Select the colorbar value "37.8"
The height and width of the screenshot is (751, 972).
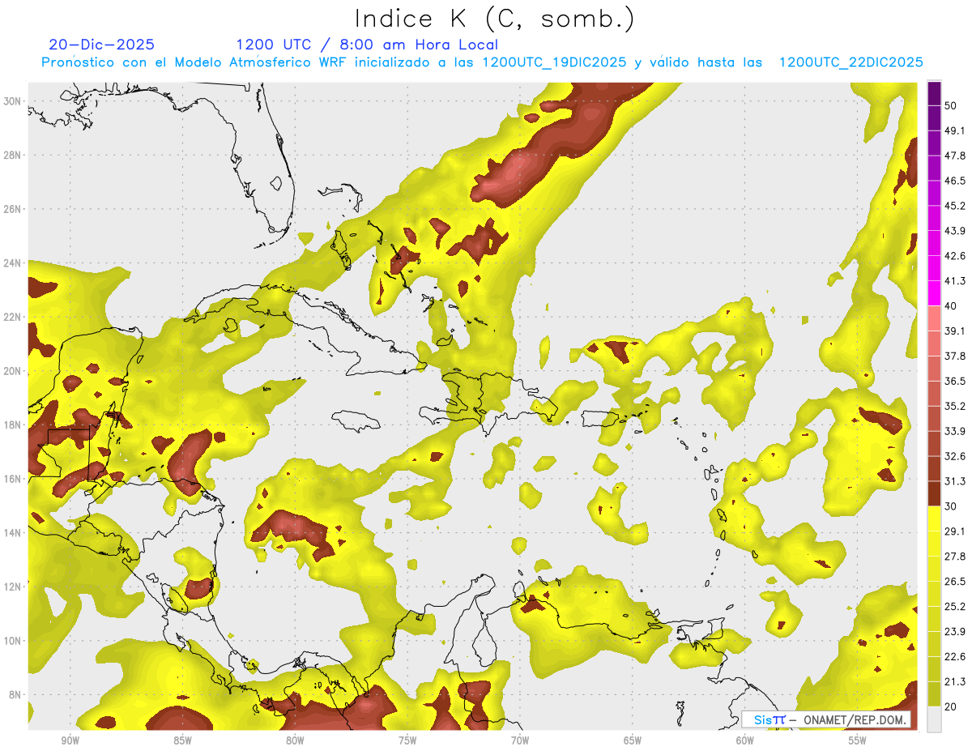[956, 356]
